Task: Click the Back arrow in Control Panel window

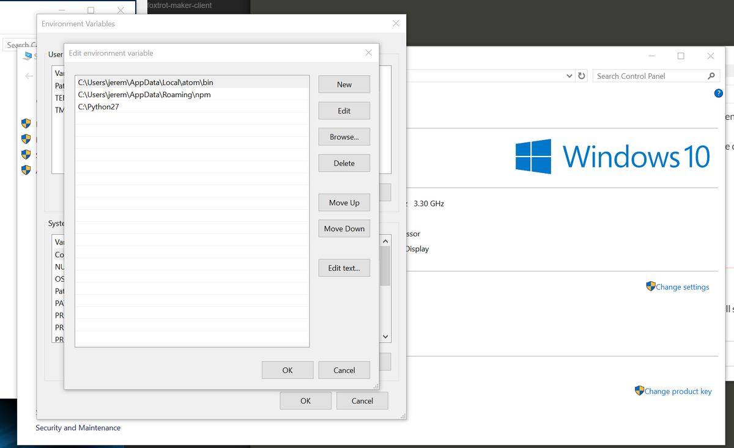Action: tap(29, 76)
